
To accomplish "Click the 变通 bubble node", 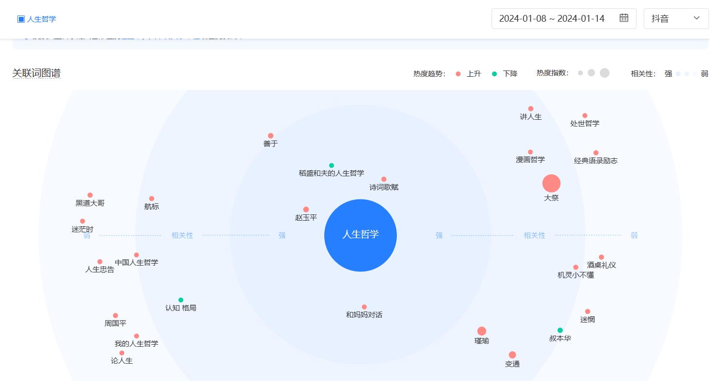I will pyautogui.click(x=512, y=355).
